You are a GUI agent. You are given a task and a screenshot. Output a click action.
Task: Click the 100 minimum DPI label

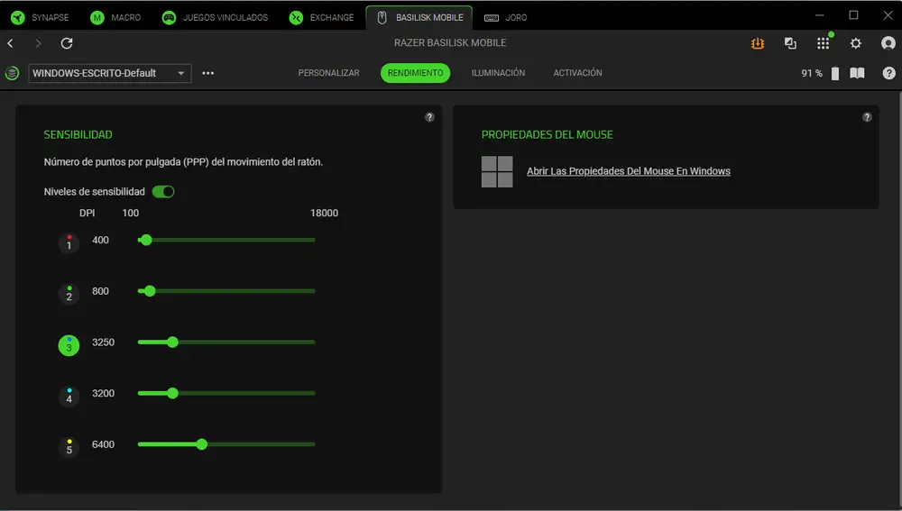coord(131,214)
